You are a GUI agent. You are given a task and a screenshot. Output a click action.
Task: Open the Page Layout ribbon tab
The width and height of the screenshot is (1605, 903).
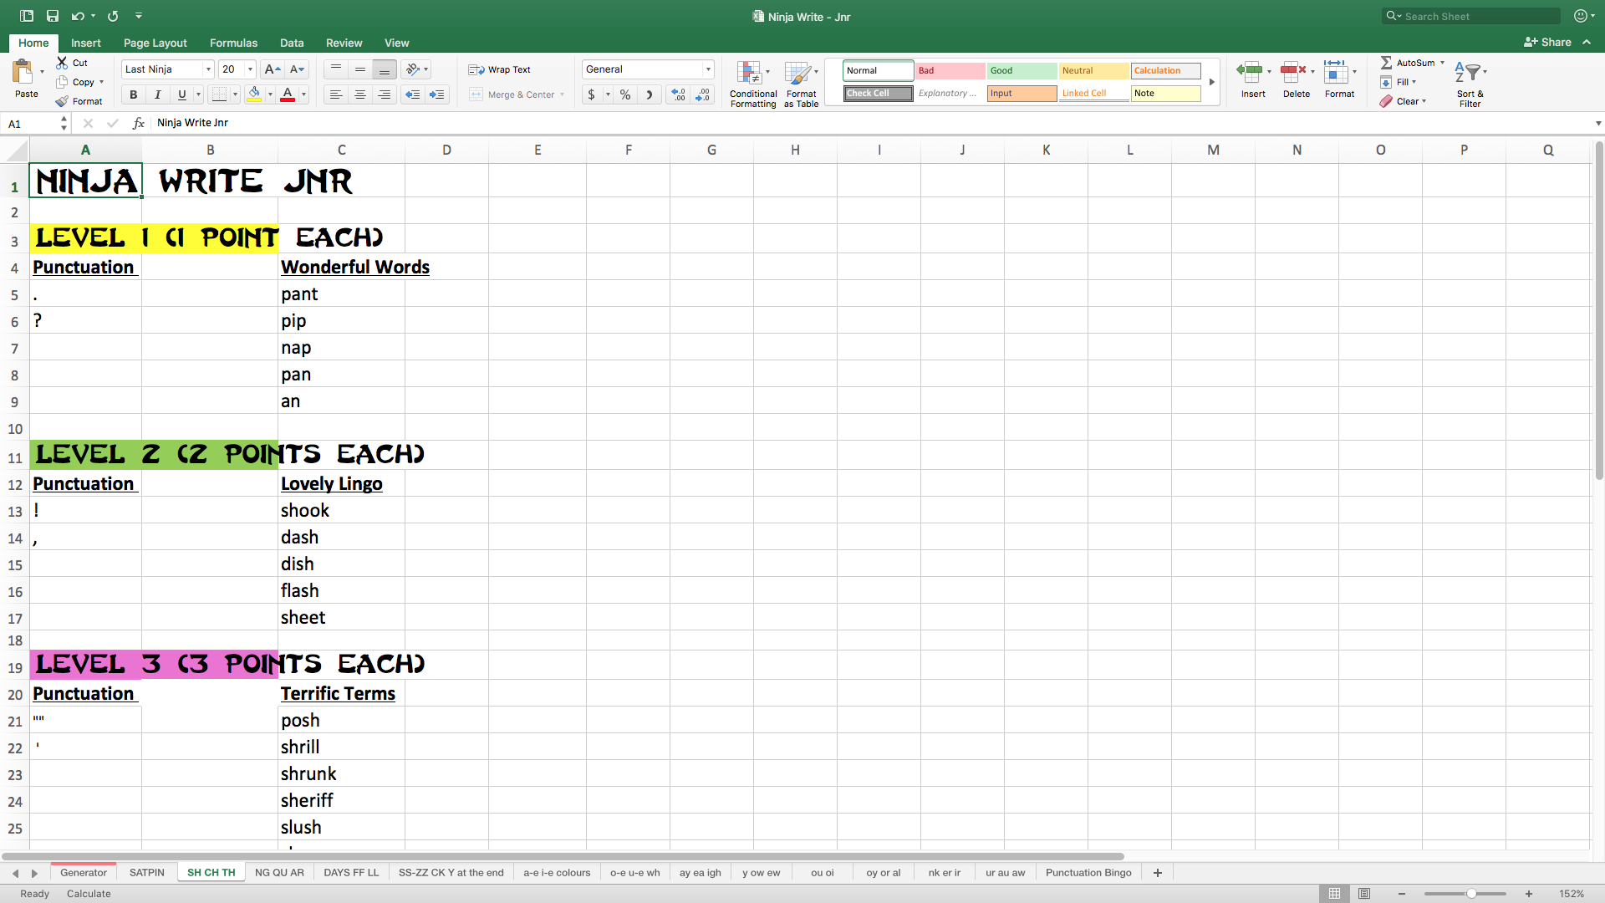[x=155, y=43]
